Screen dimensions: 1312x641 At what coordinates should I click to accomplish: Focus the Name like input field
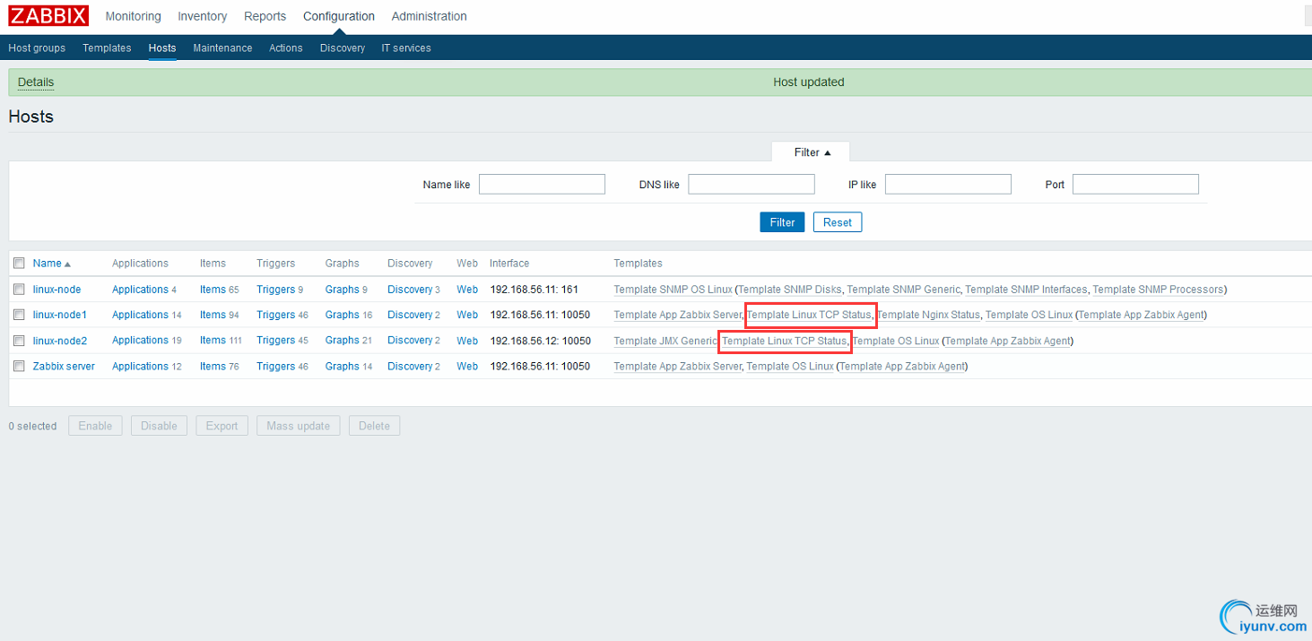point(542,185)
